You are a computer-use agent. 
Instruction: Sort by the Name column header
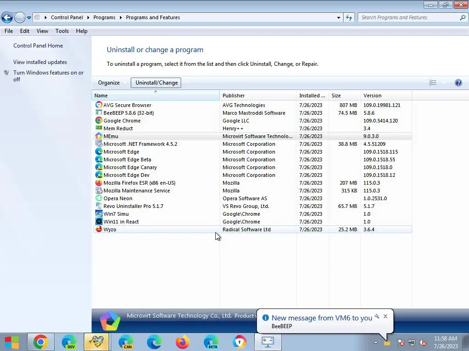[156, 96]
